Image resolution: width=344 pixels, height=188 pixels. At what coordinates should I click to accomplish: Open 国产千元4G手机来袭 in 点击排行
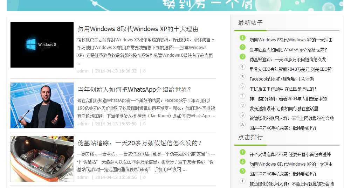click(x=283, y=174)
